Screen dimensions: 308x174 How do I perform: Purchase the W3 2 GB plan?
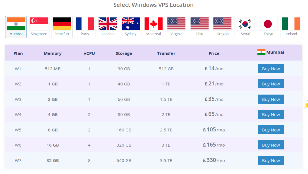coord(271,99)
